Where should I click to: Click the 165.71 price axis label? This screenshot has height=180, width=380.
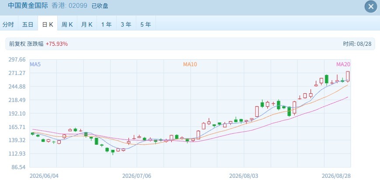coord(17,127)
